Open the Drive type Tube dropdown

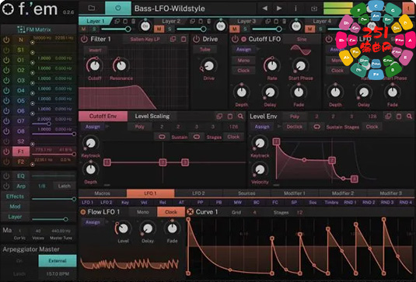click(205, 50)
